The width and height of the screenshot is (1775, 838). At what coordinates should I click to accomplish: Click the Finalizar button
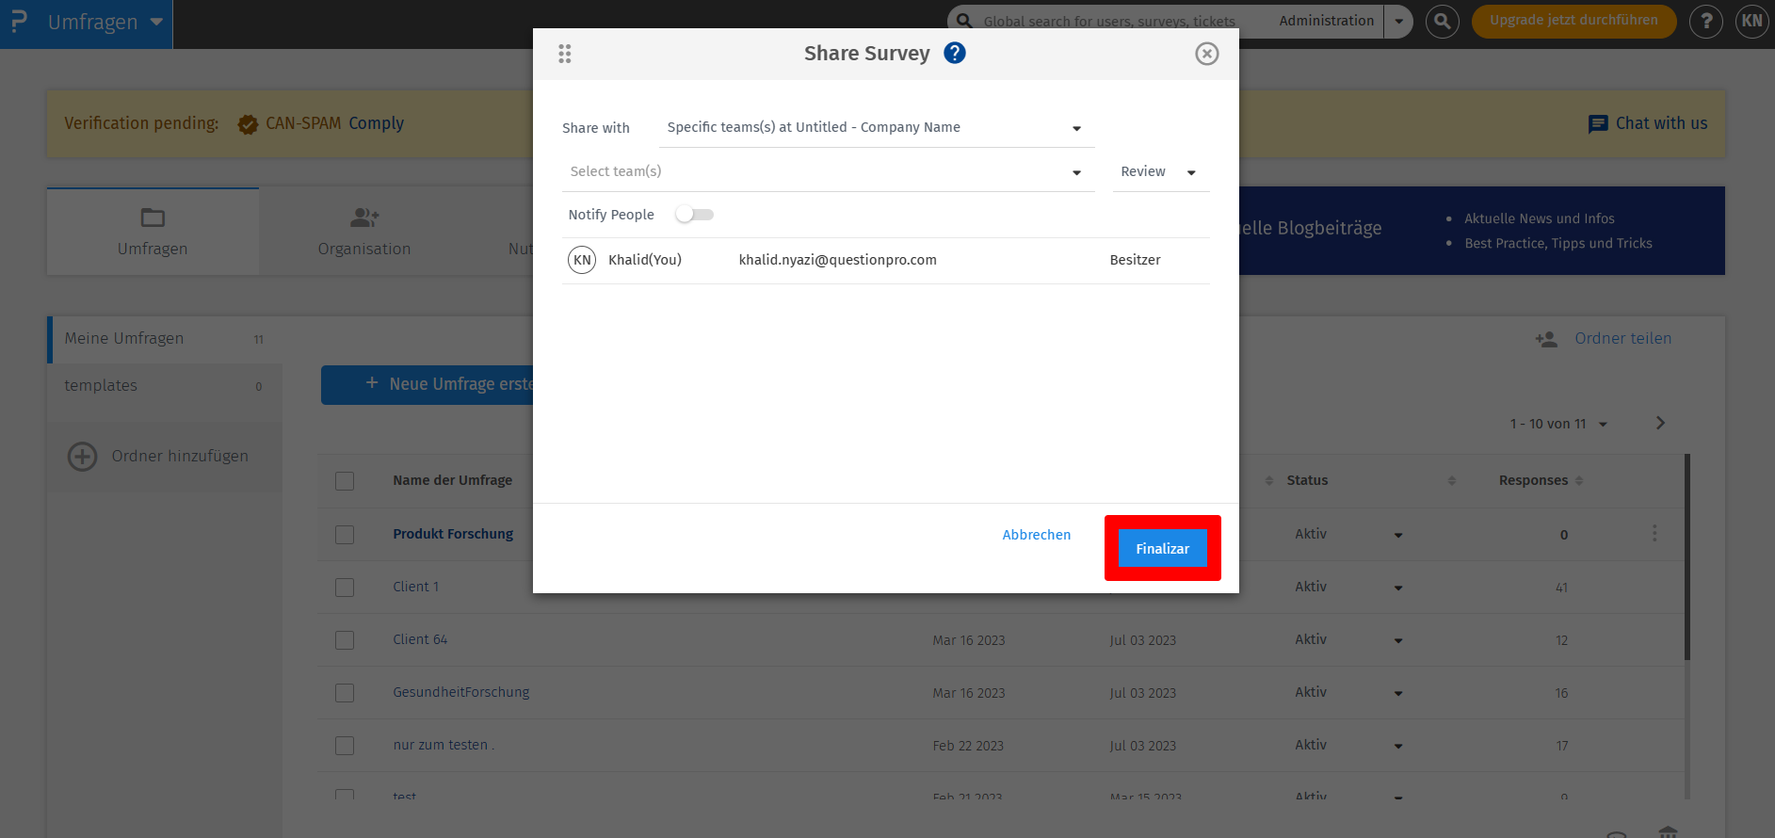click(x=1162, y=549)
